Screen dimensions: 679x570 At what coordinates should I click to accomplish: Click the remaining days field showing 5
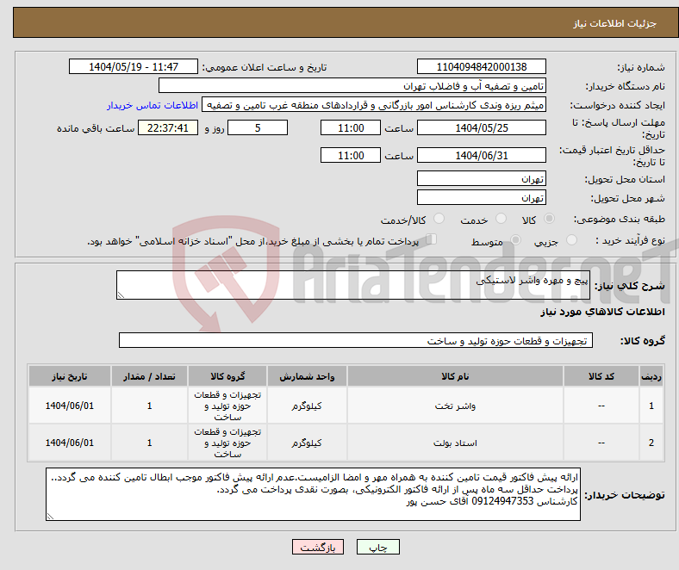tap(258, 127)
